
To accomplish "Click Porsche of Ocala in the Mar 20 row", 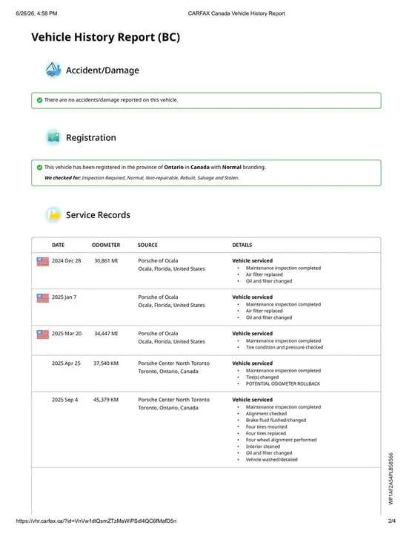I will tap(158, 334).
